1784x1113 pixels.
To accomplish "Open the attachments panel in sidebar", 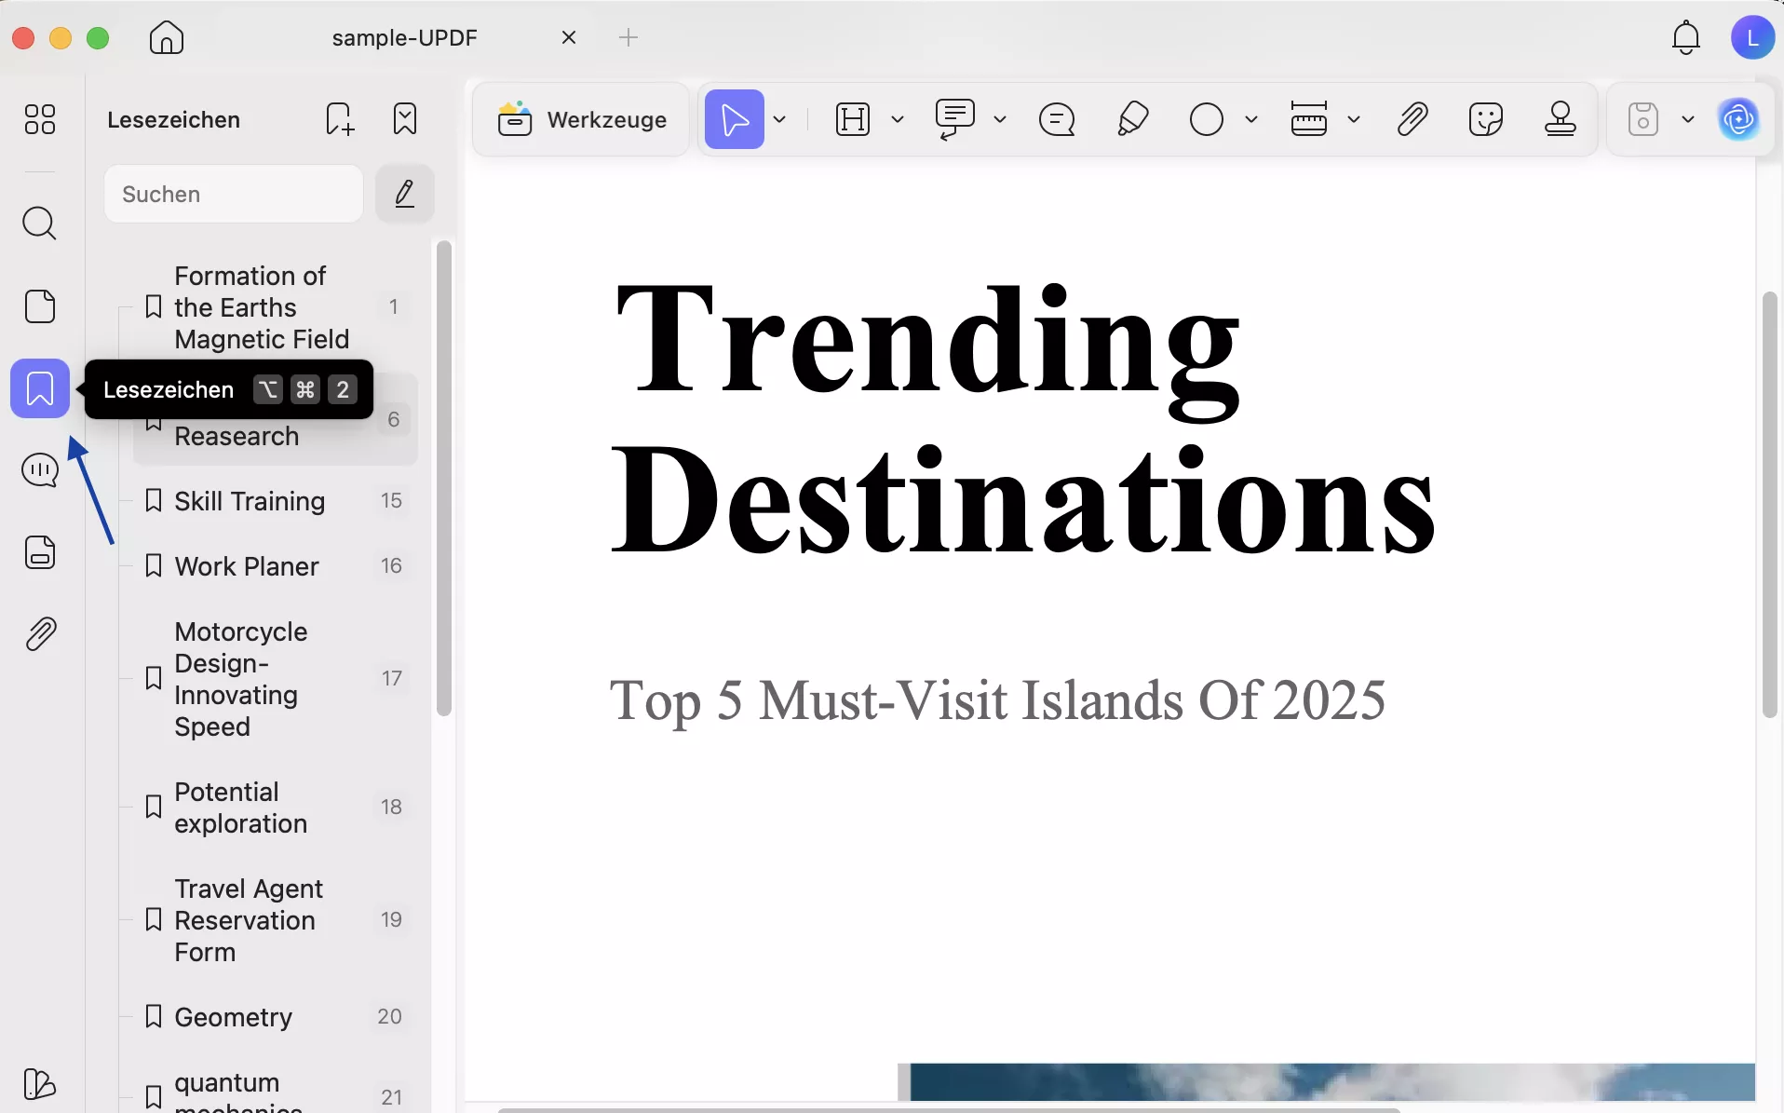I will tap(39, 634).
